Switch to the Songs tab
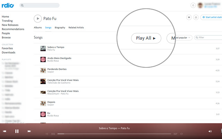Viewport: 222px width, 139px height. [x=48, y=27]
